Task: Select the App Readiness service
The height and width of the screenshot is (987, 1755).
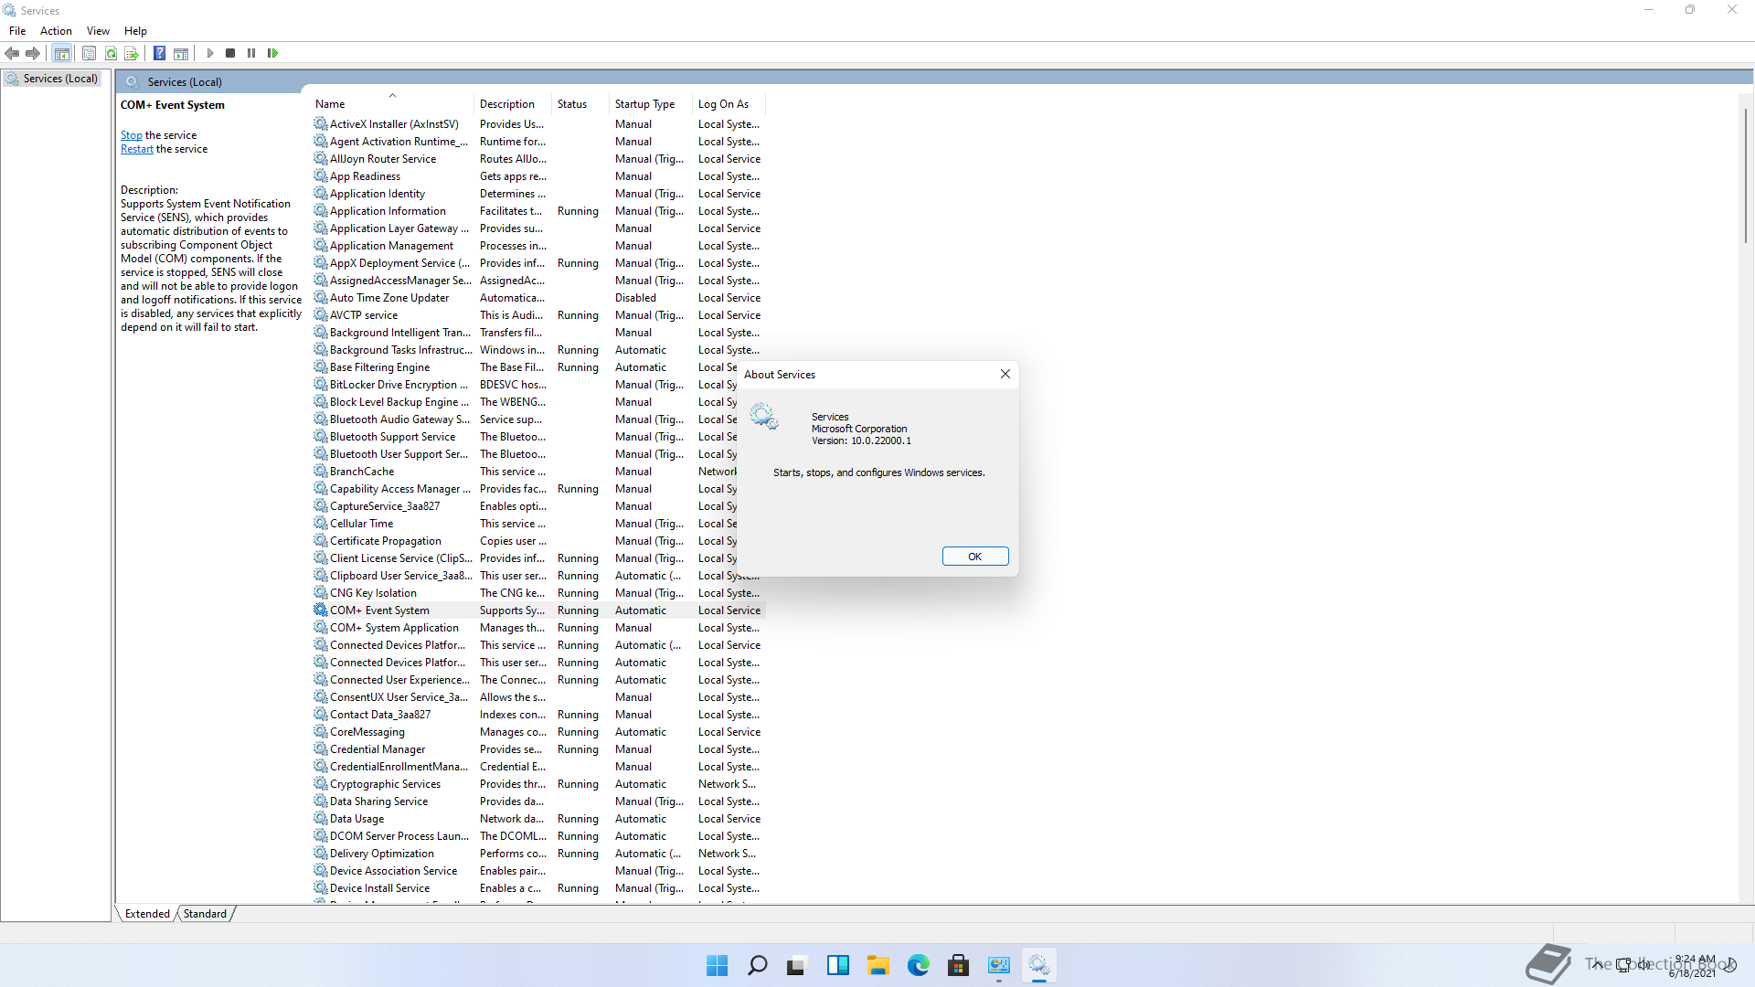Action: 537,175
